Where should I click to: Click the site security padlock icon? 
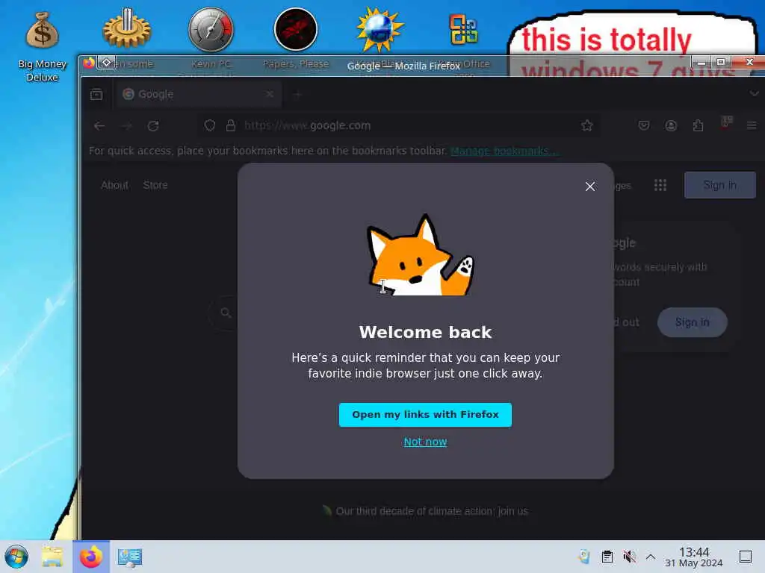231,125
